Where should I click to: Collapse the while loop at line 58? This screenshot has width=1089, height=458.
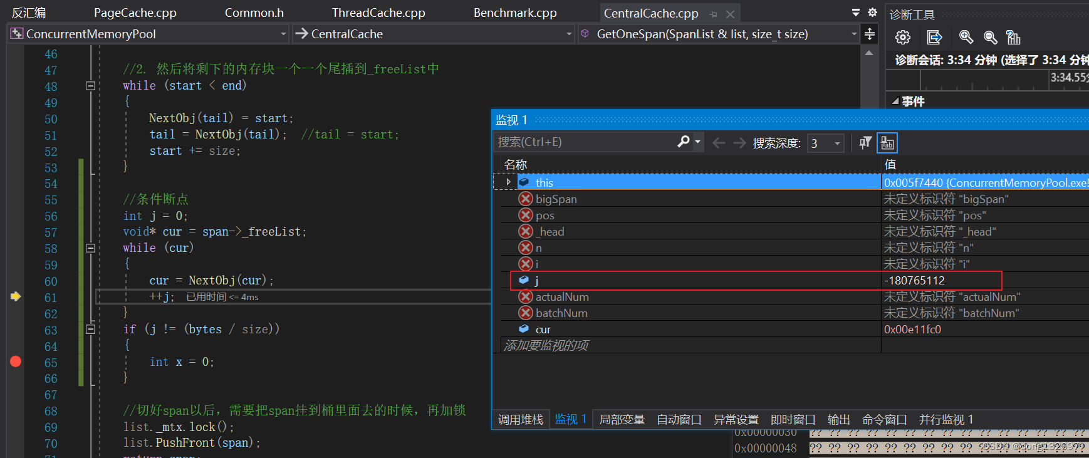[x=90, y=248]
